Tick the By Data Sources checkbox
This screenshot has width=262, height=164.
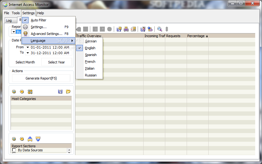(x=14, y=150)
